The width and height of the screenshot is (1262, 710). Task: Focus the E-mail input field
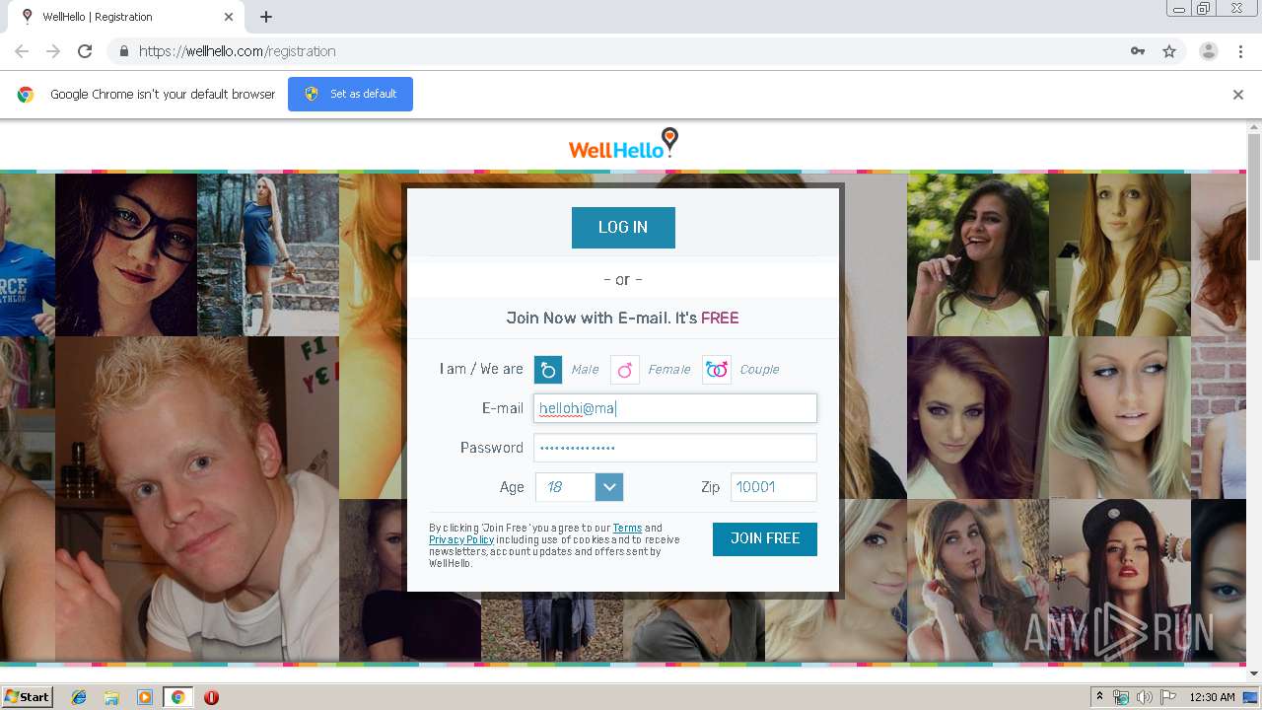click(675, 408)
